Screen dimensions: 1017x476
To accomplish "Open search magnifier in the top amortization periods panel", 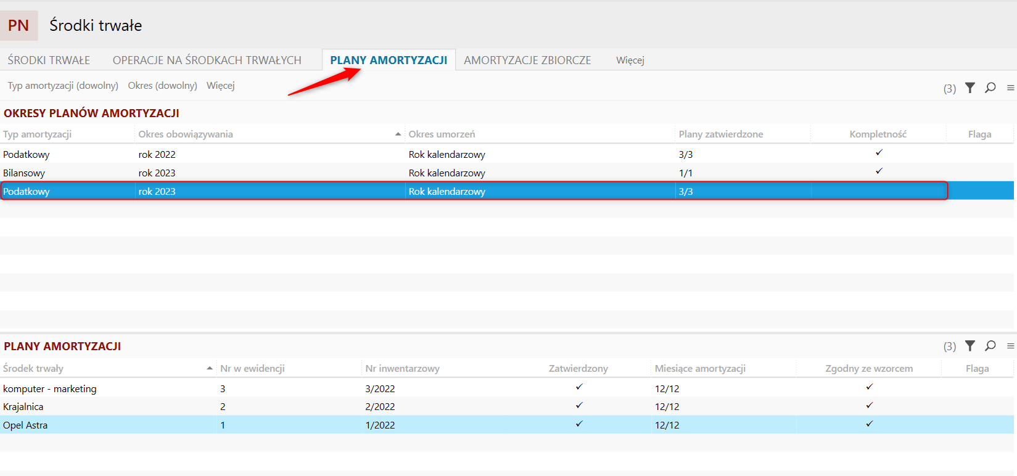I will click(x=990, y=88).
